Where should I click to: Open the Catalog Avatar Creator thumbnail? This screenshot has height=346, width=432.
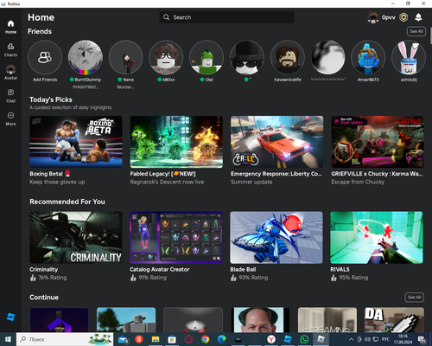[176, 237]
